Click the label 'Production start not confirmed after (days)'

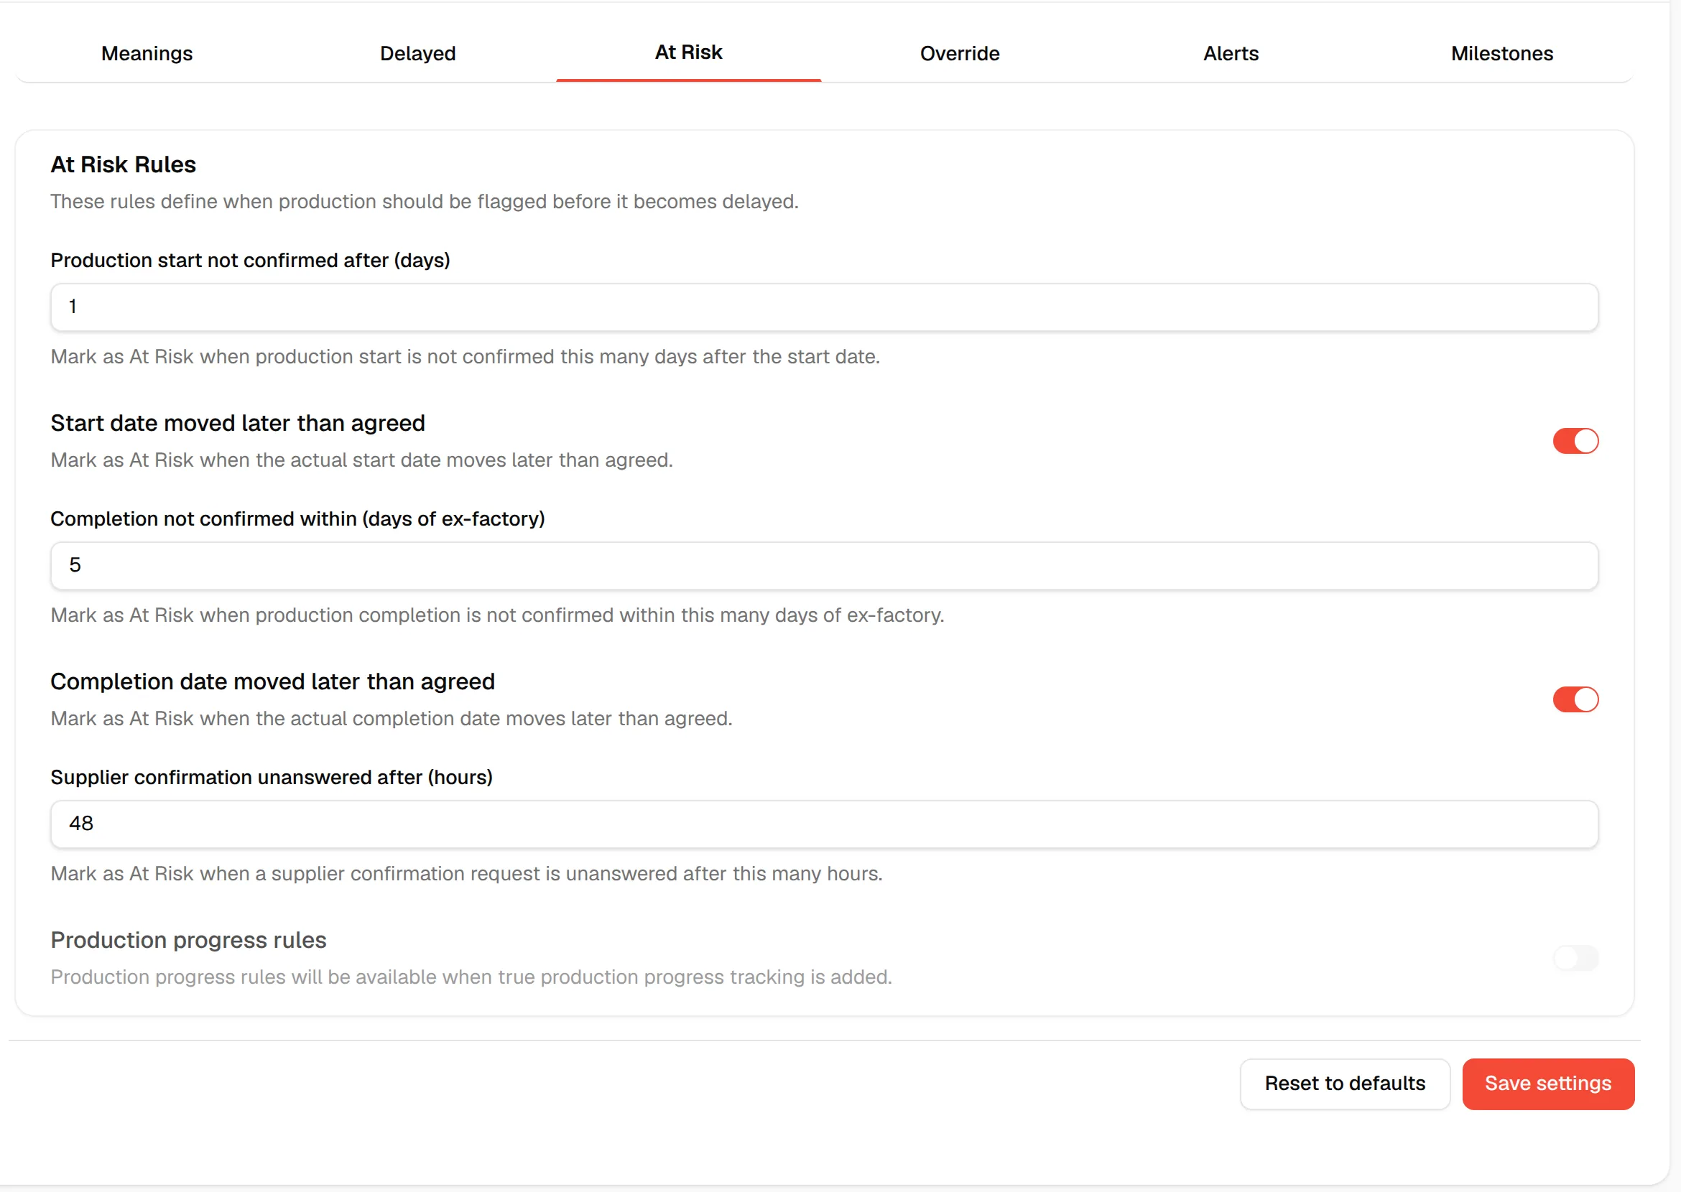(251, 261)
